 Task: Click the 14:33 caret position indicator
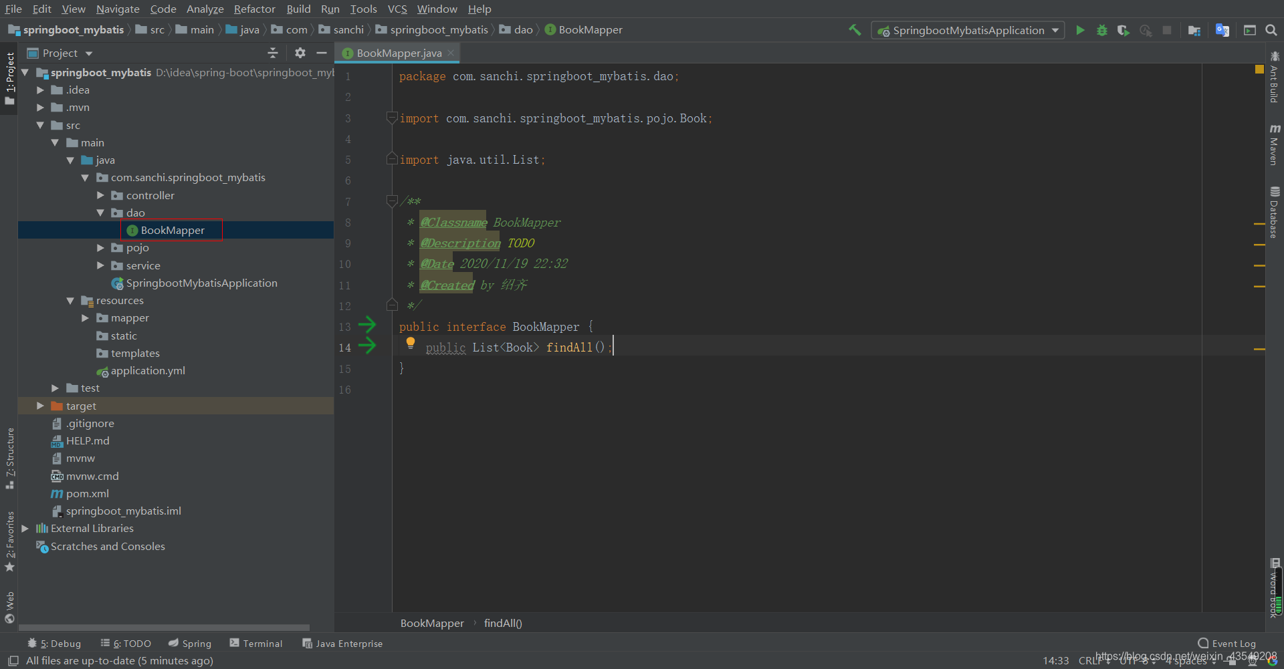(x=1056, y=660)
